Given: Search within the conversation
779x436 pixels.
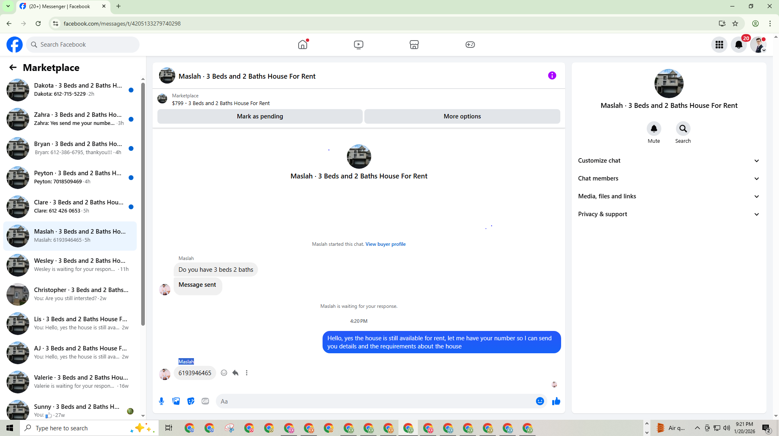Looking at the screenshot, I should pos(683,129).
